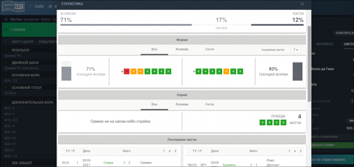The height and width of the screenshot is (167, 354).
Task: Open the Сеара team link
Action: pyautogui.click(x=108, y=163)
